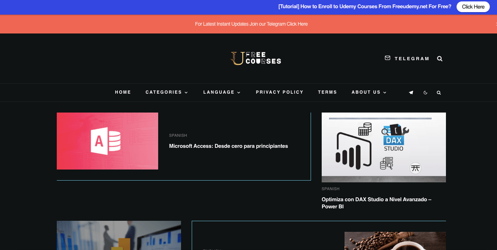Screen dimensions: 497x250
Task: Open search using the navbar magnifier icon
Action: (439, 93)
